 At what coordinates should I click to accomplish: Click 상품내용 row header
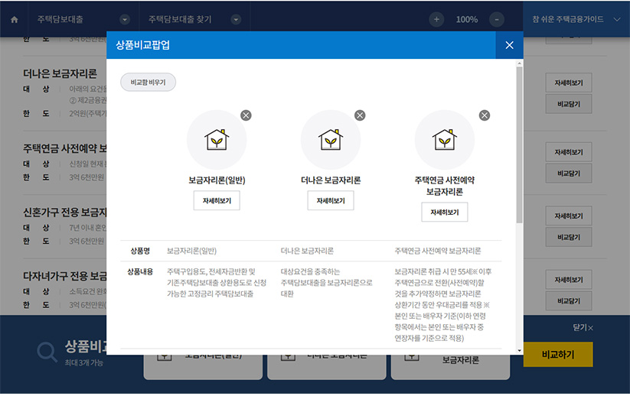(140, 271)
